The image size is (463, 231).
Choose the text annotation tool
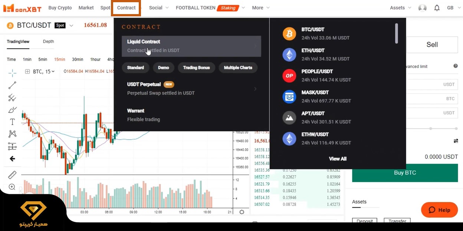pos(12,121)
